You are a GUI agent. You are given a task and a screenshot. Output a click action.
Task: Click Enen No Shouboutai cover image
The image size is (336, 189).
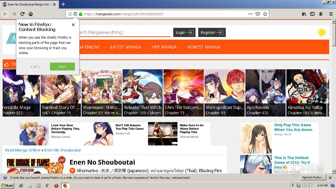pyautogui.click(x=35, y=165)
